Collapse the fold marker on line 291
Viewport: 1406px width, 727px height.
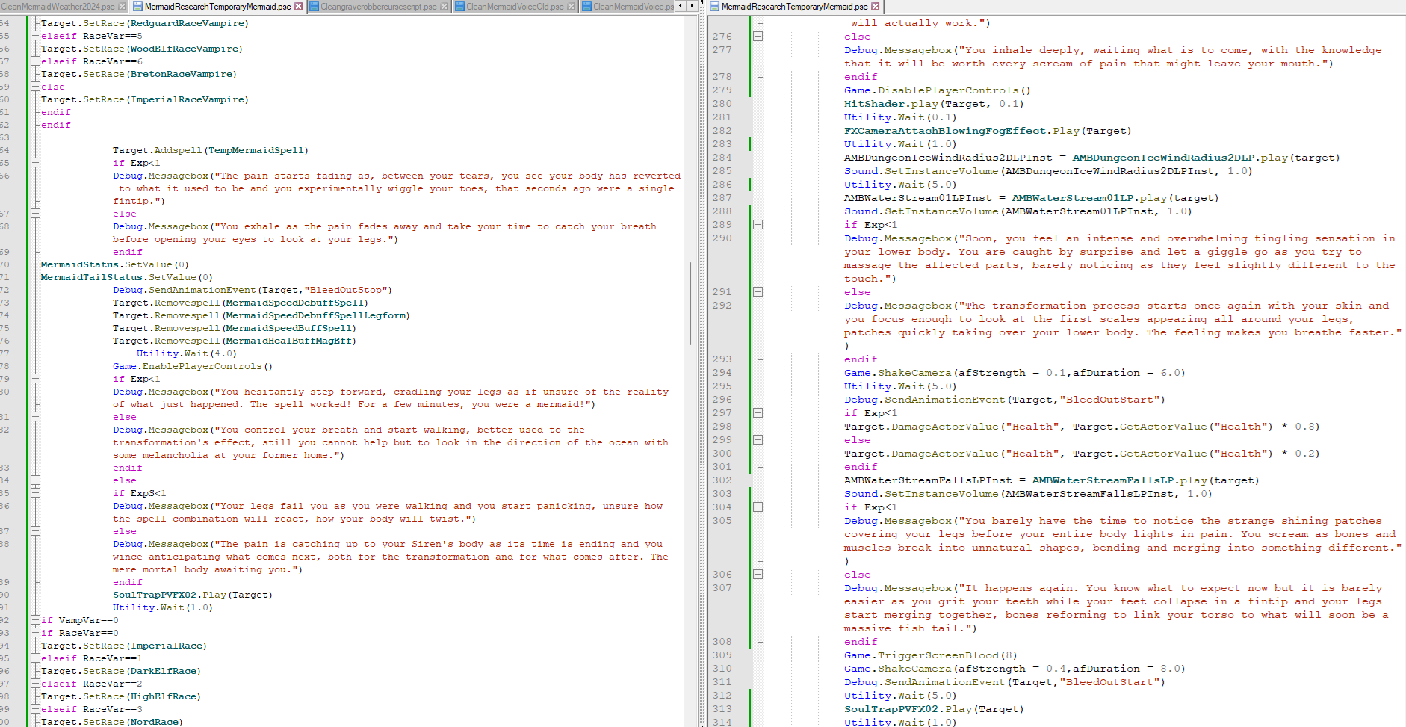[x=758, y=292]
